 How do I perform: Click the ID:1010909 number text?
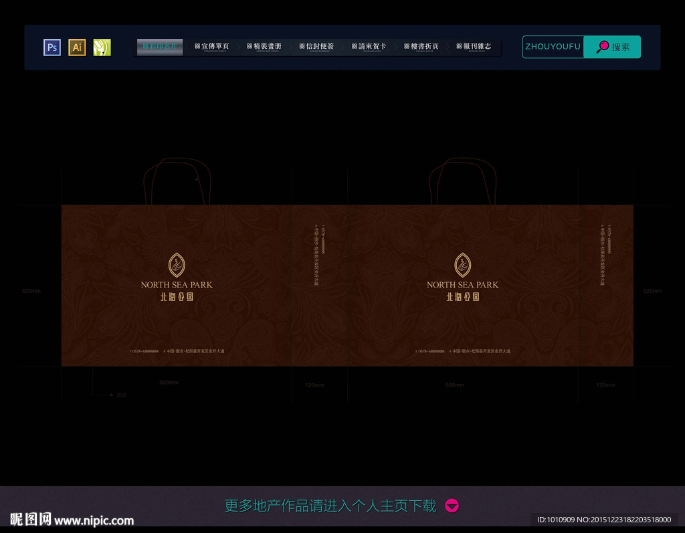(x=556, y=520)
